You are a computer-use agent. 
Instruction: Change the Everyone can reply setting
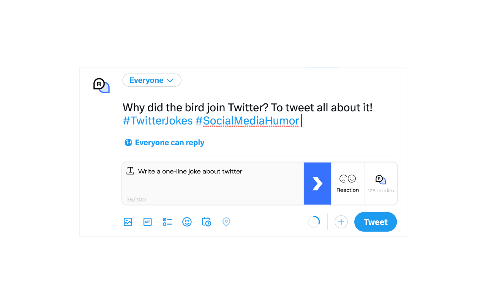pos(169,142)
